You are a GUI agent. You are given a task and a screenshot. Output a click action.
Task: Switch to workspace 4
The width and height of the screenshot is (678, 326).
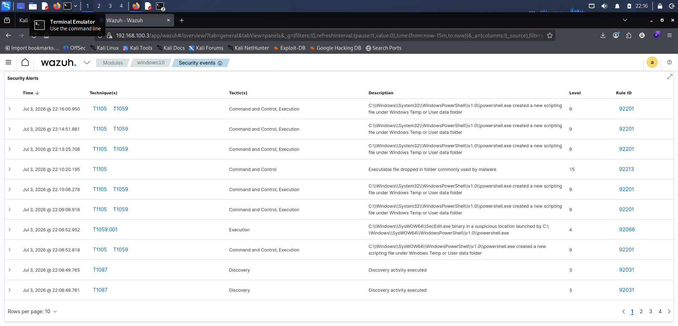click(121, 6)
